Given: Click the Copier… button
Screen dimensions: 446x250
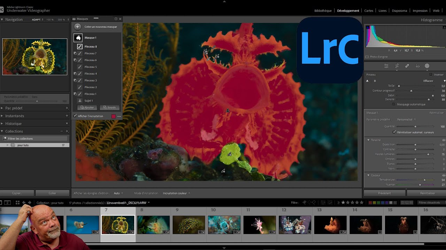Looking at the screenshot, I should [x=17, y=193].
